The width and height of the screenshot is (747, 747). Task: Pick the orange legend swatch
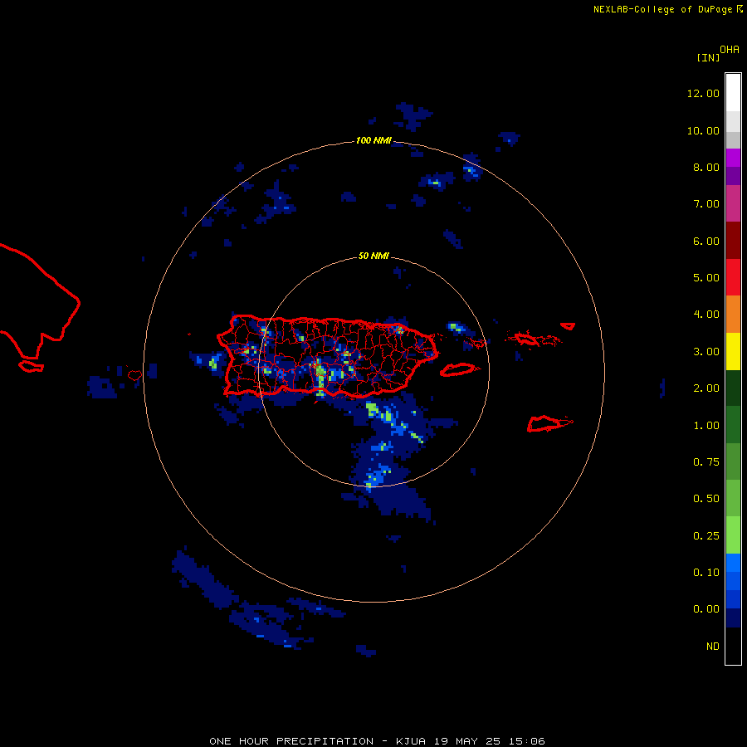click(x=733, y=315)
